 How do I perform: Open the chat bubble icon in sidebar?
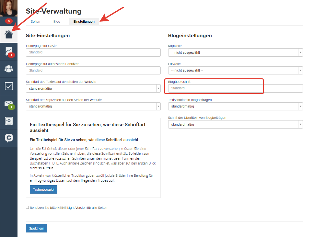9,138
